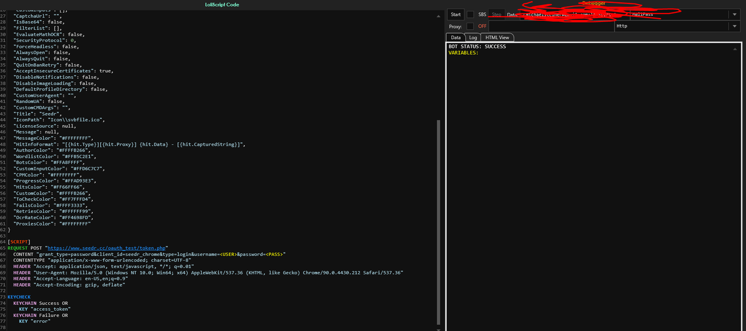Toggle the Proxy checkbox
Screen dimensions: 746x331
(x=470, y=26)
